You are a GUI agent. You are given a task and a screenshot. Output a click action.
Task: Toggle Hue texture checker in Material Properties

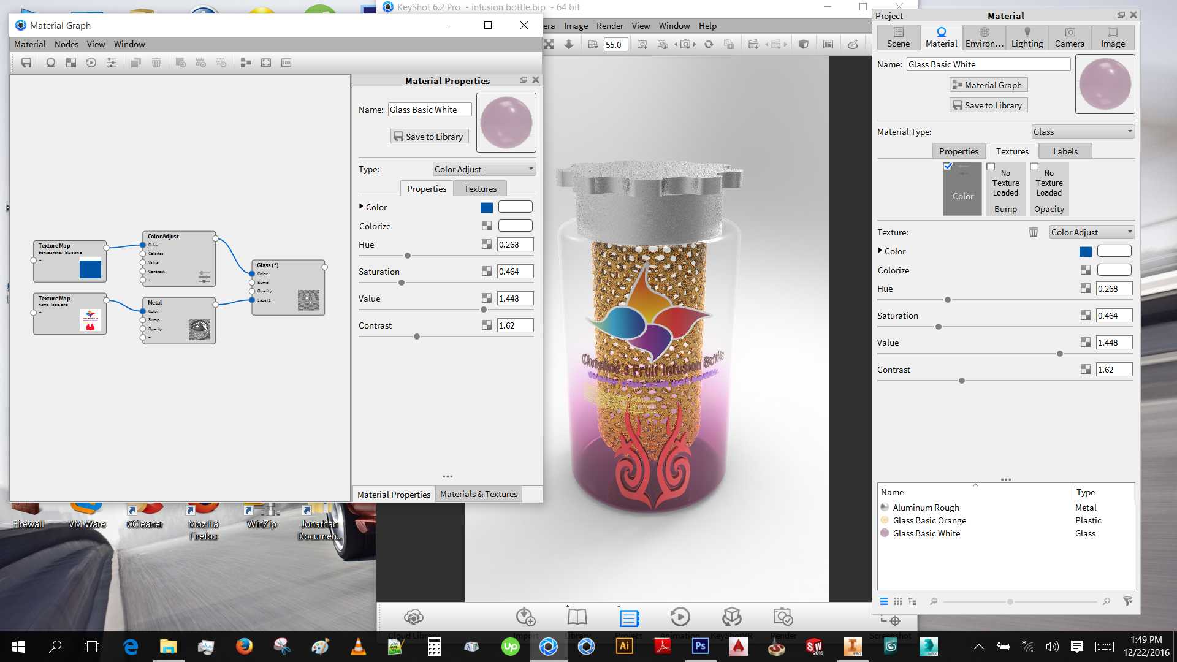487,245
